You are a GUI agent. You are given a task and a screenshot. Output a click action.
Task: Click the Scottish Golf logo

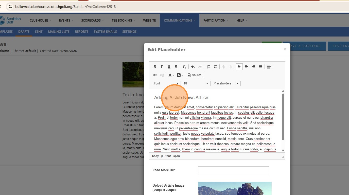(x=10, y=21)
